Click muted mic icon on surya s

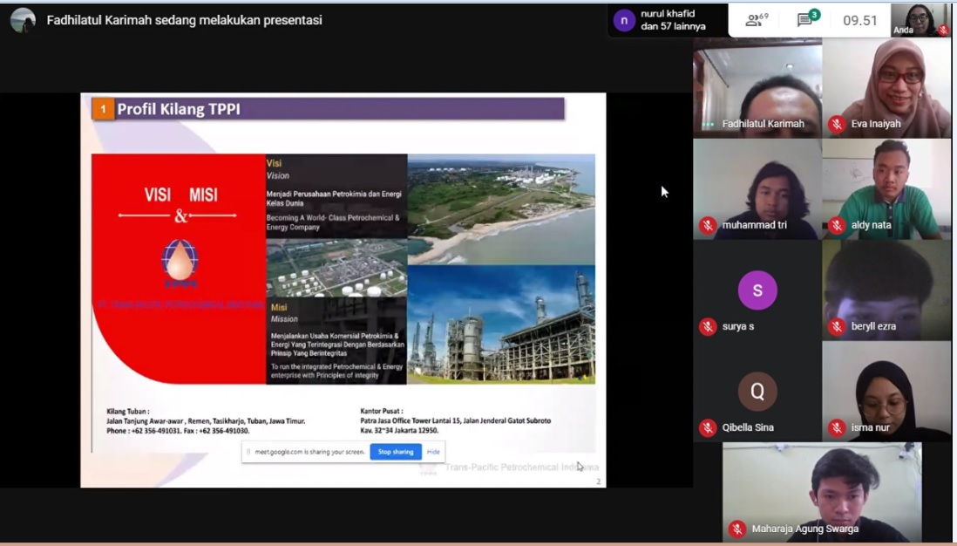708,326
